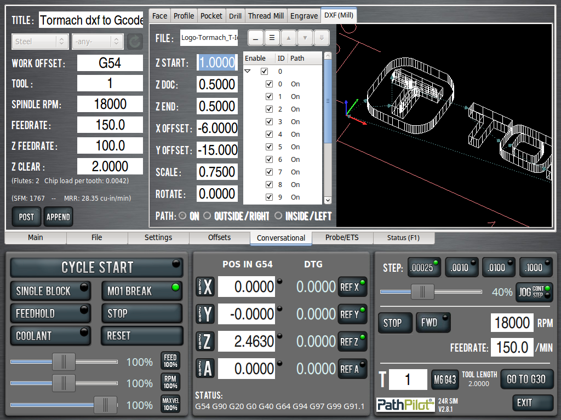
Task: Switch to the Engrave tab
Action: coord(304,15)
